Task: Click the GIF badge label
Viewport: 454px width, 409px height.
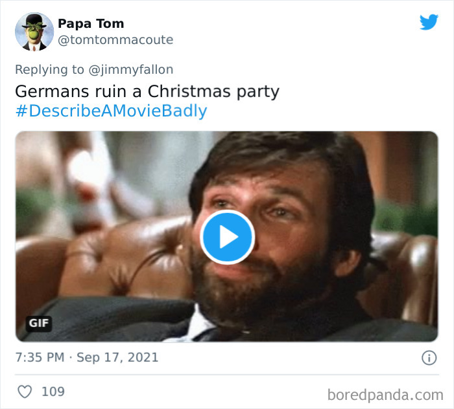Action: pyautogui.click(x=39, y=323)
